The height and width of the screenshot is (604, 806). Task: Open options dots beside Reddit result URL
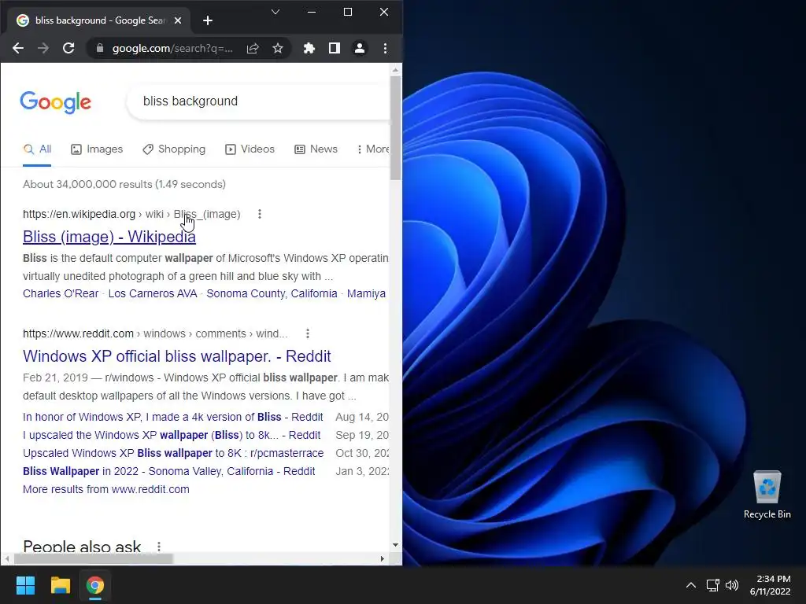(x=308, y=333)
